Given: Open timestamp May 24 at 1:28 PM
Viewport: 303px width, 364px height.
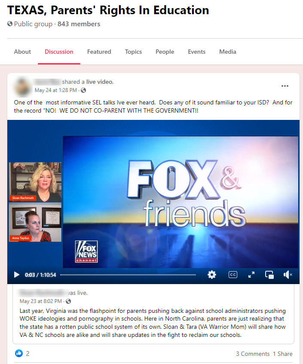Looking at the screenshot, I should [56, 90].
